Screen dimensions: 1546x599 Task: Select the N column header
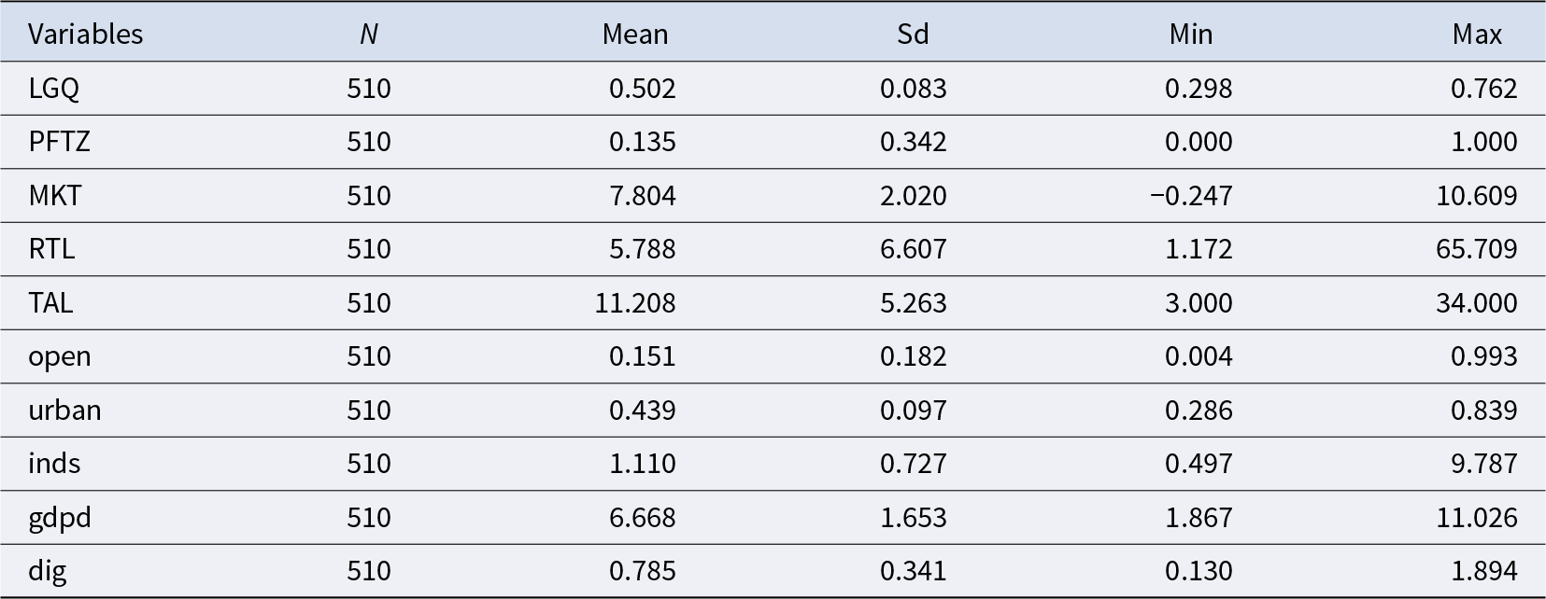tap(368, 35)
